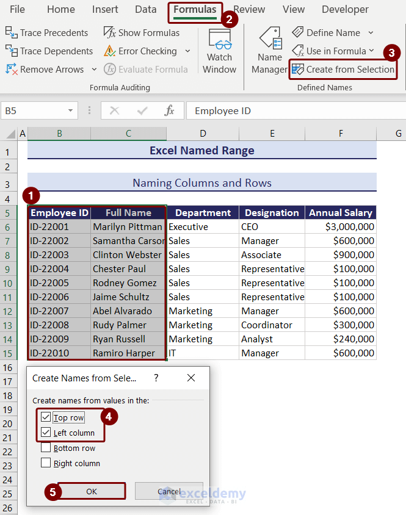Click the CEO designation cell

click(x=272, y=226)
